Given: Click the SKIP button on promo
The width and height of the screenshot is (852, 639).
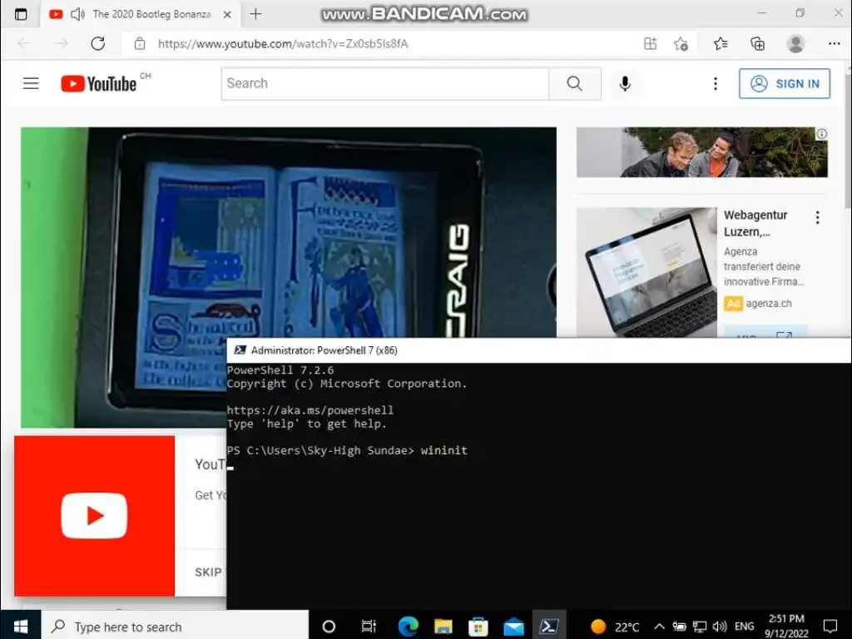Looking at the screenshot, I should 208,572.
